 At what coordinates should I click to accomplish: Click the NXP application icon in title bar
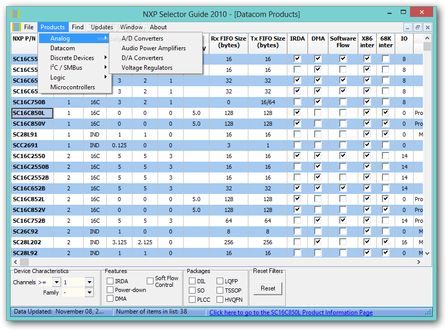(15, 14)
